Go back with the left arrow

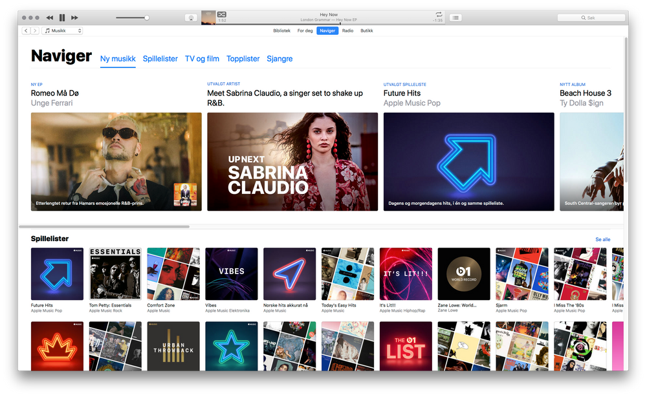coord(26,30)
